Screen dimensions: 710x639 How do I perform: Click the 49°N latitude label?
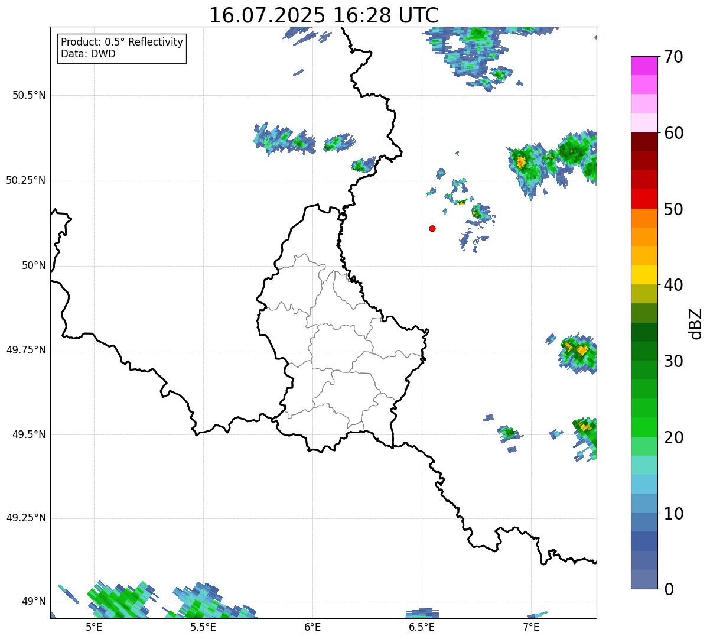tap(34, 602)
